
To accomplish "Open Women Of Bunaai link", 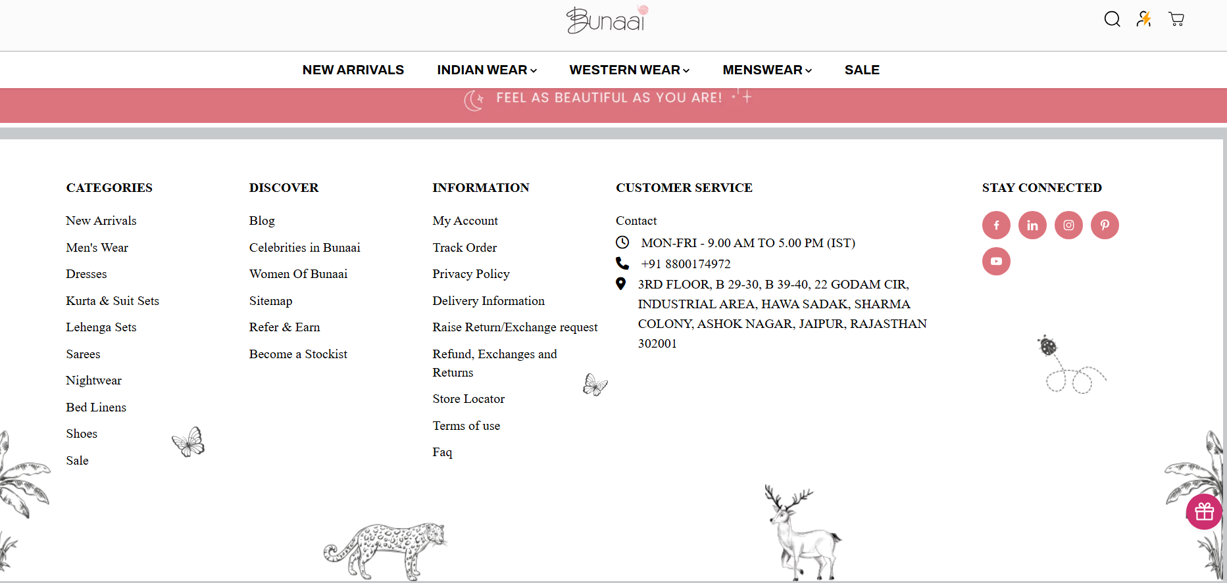I will pos(299,274).
